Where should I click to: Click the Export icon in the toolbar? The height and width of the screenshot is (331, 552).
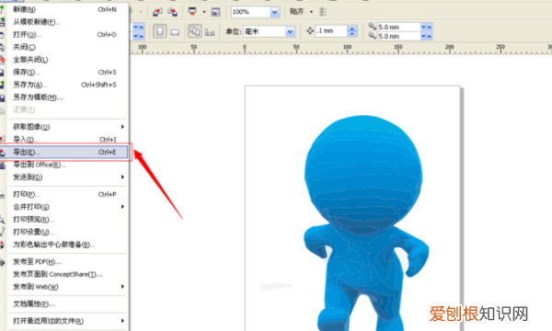pyautogui.click(x=173, y=12)
